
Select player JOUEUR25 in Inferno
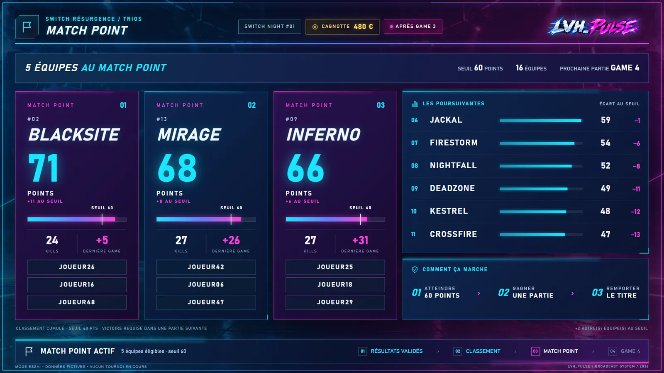click(x=335, y=267)
